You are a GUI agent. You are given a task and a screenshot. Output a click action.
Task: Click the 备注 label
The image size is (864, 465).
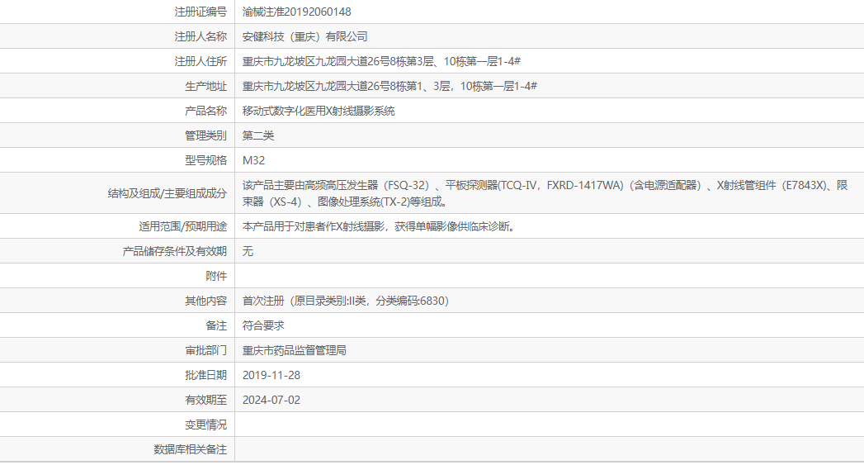pyautogui.click(x=216, y=326)
